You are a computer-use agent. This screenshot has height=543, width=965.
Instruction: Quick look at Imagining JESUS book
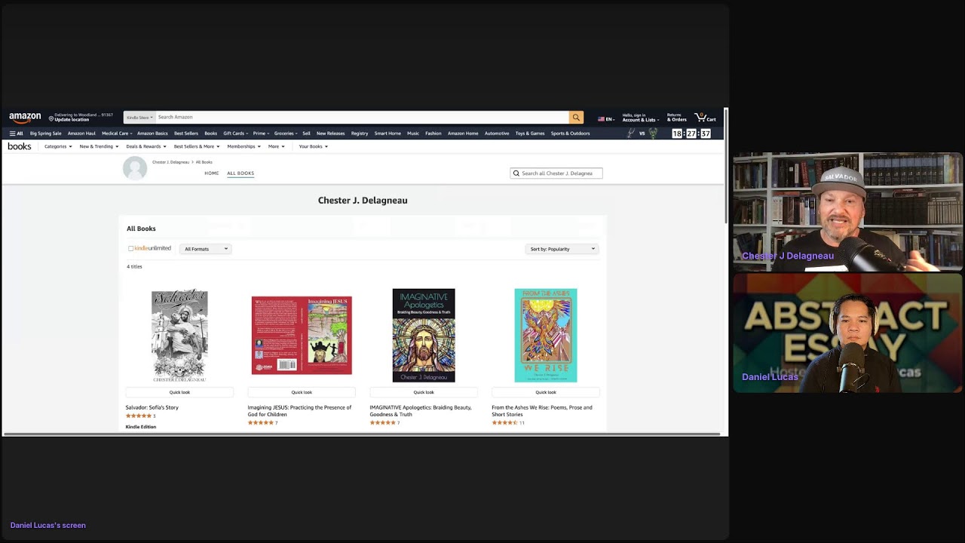[x=302, y=392]
